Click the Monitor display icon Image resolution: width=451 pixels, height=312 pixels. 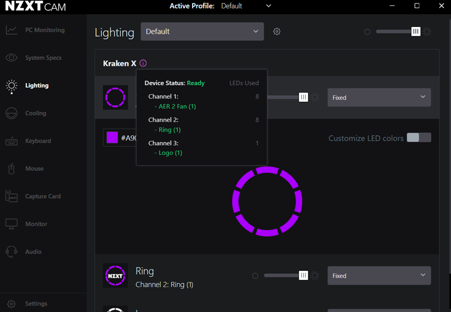tap(11, 224)
